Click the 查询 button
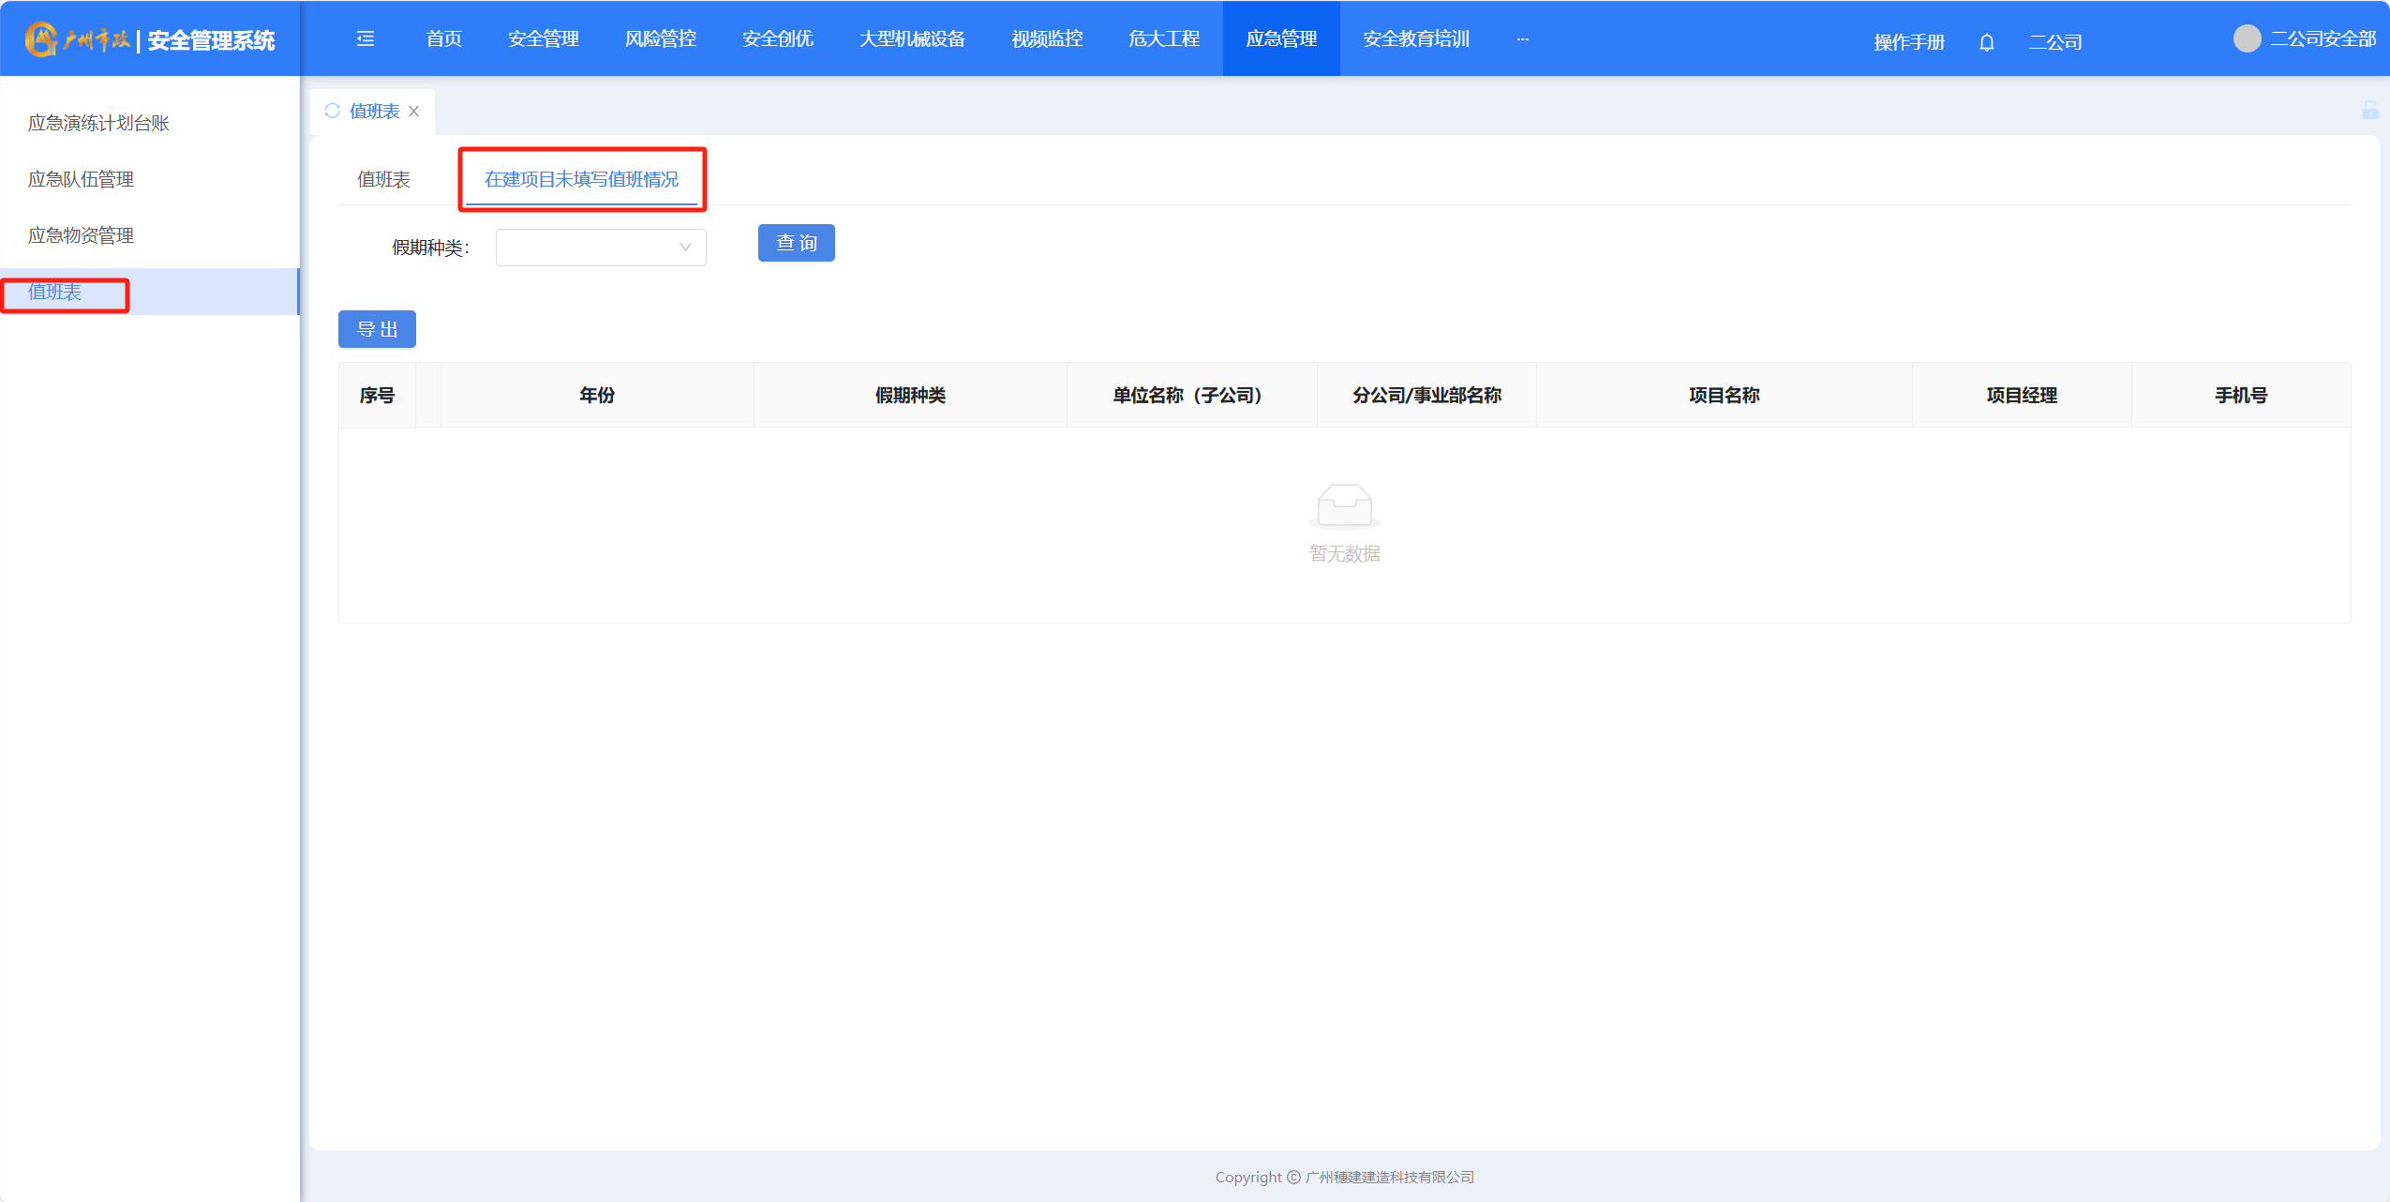This screenshot has width=2390, height=1202. click(796, 244)
